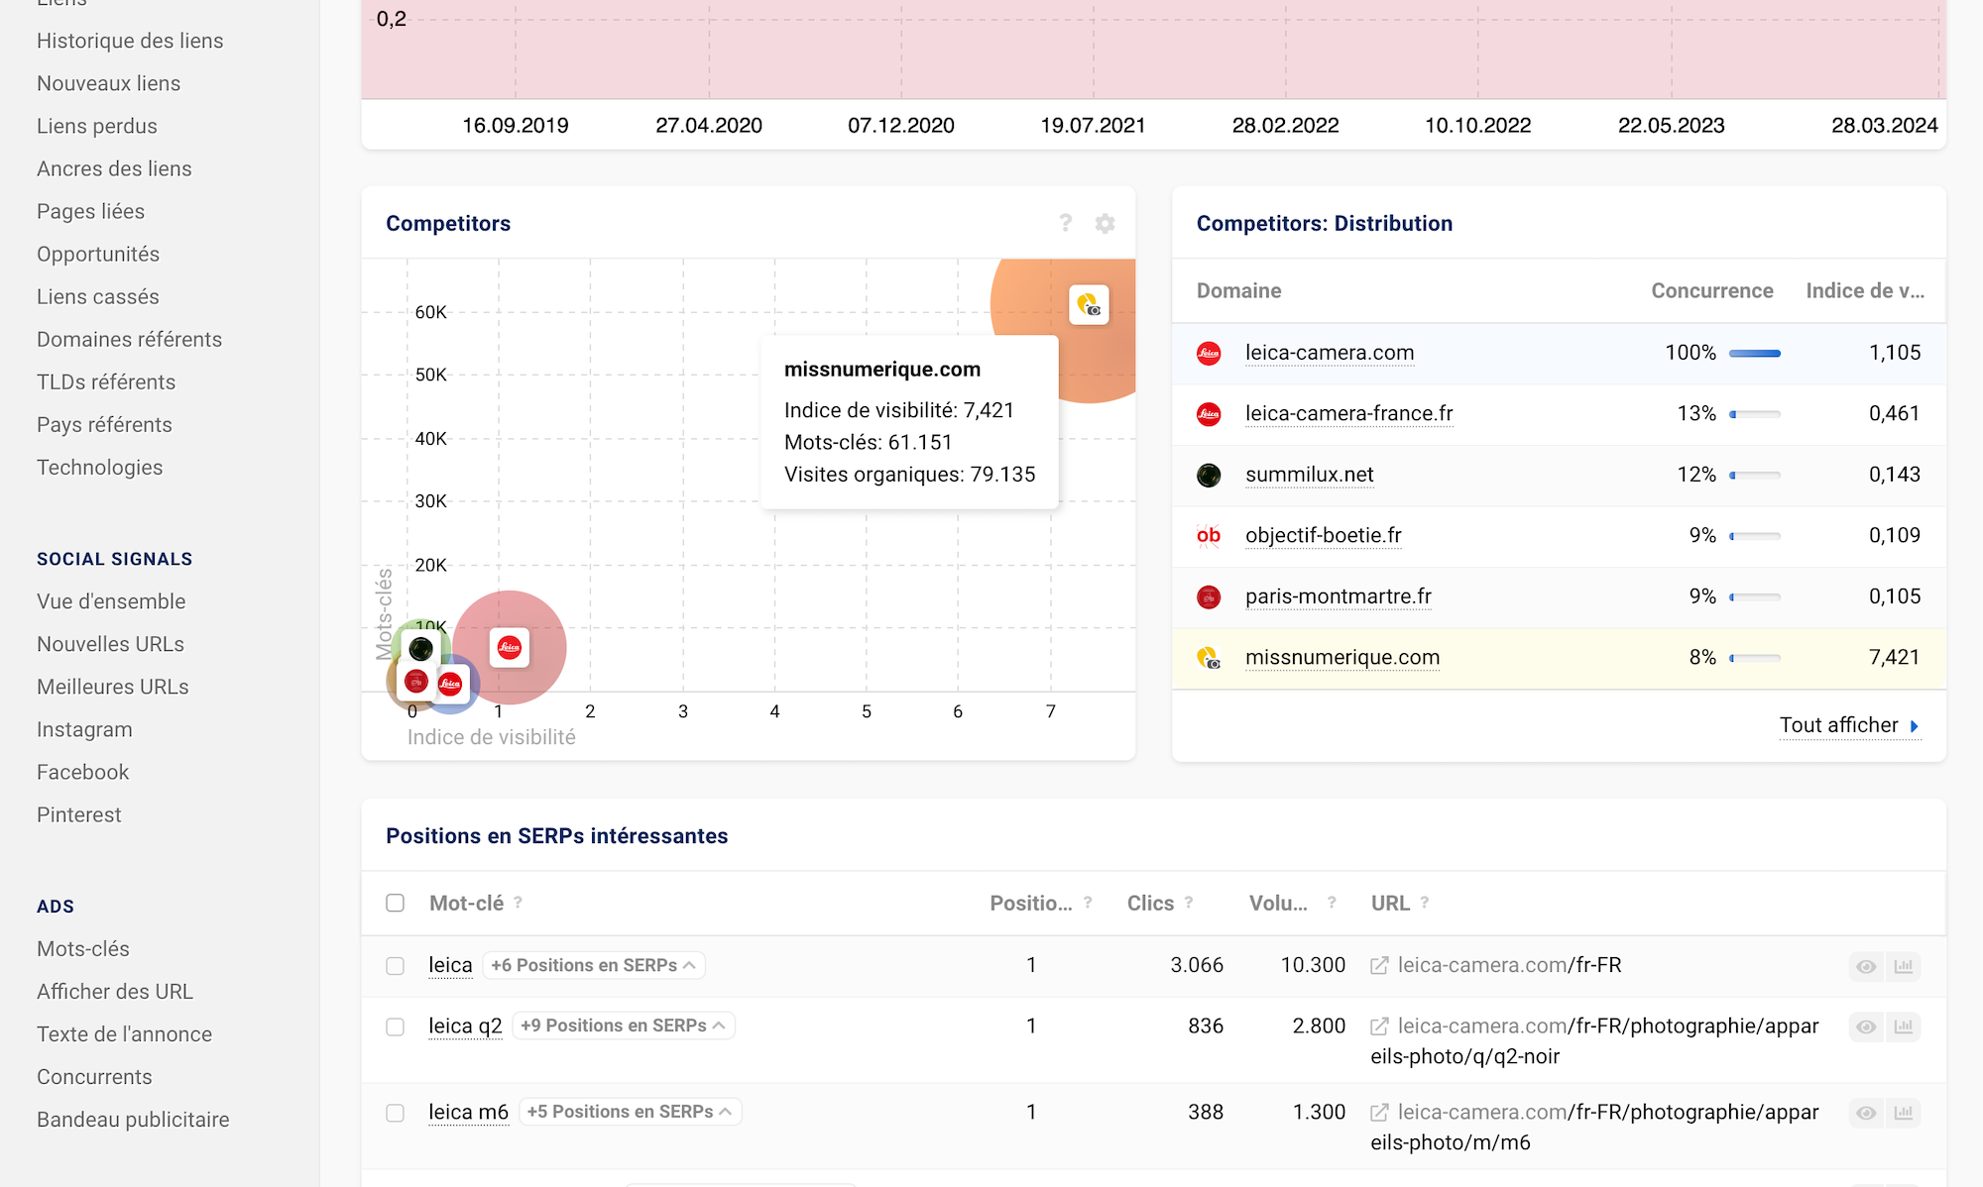Click missnumerique.com favicon in table row
The height and width of the screenshot is (1187, 1983).
point(1209,658)
